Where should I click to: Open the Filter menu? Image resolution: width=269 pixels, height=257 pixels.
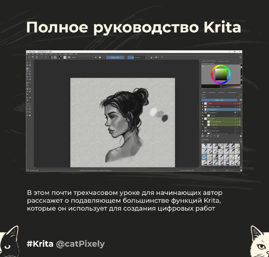point(56,54)
